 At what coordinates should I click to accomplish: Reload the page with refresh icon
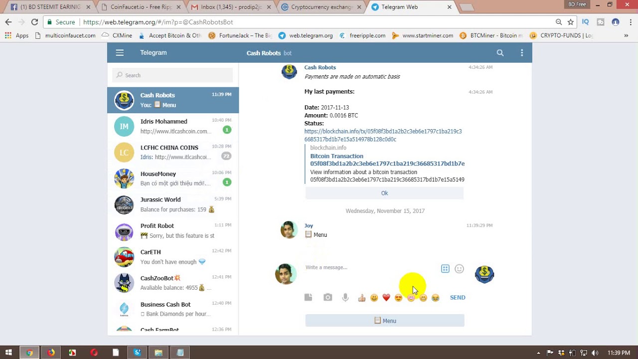coord(34,22)
